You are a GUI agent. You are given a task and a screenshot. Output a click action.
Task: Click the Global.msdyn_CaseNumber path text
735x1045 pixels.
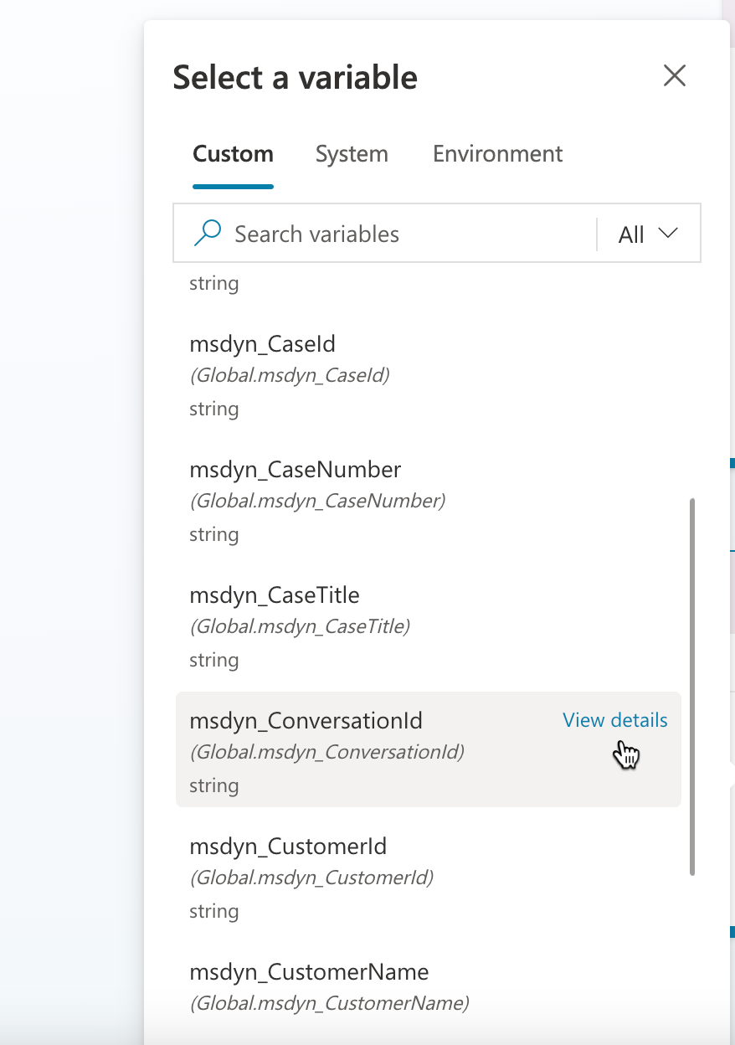(317, 501)
